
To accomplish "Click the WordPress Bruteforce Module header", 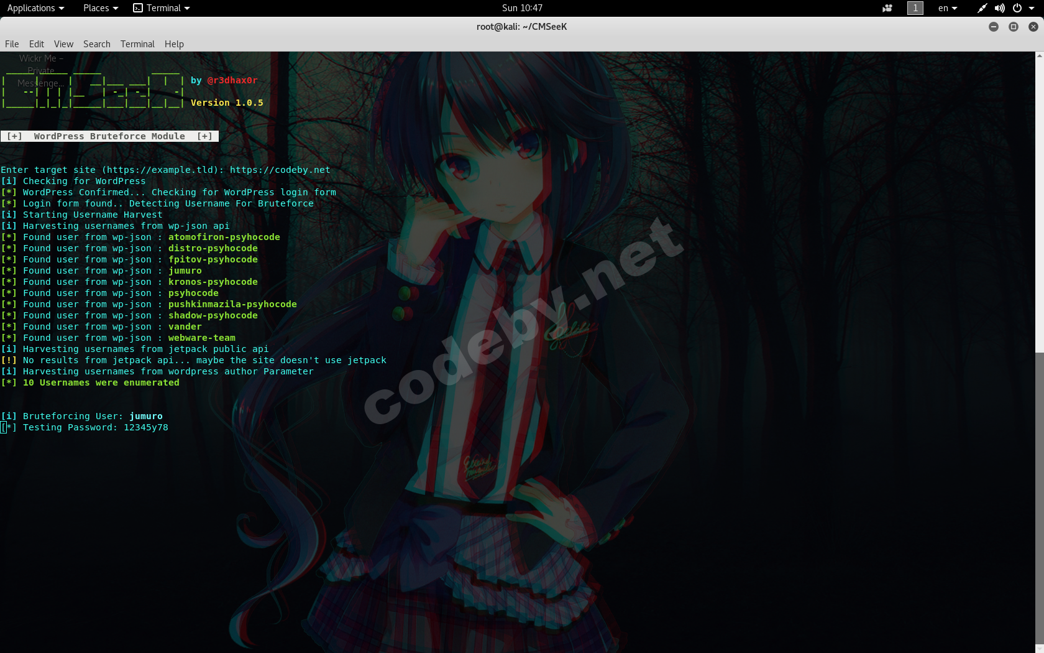I will pos(109,136).
